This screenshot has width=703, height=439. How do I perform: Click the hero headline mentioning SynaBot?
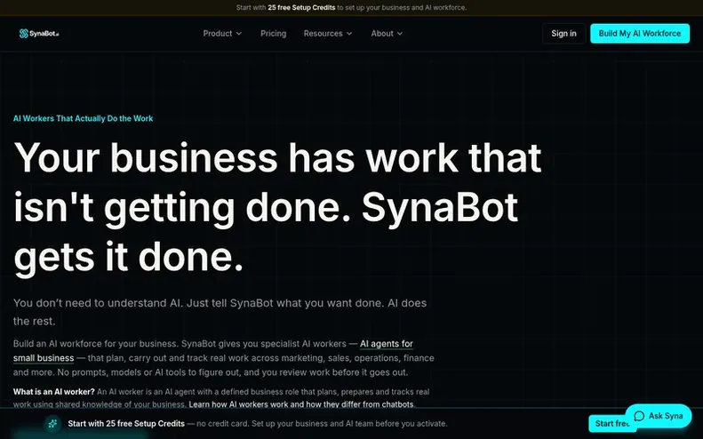click(x=277, y=207)
